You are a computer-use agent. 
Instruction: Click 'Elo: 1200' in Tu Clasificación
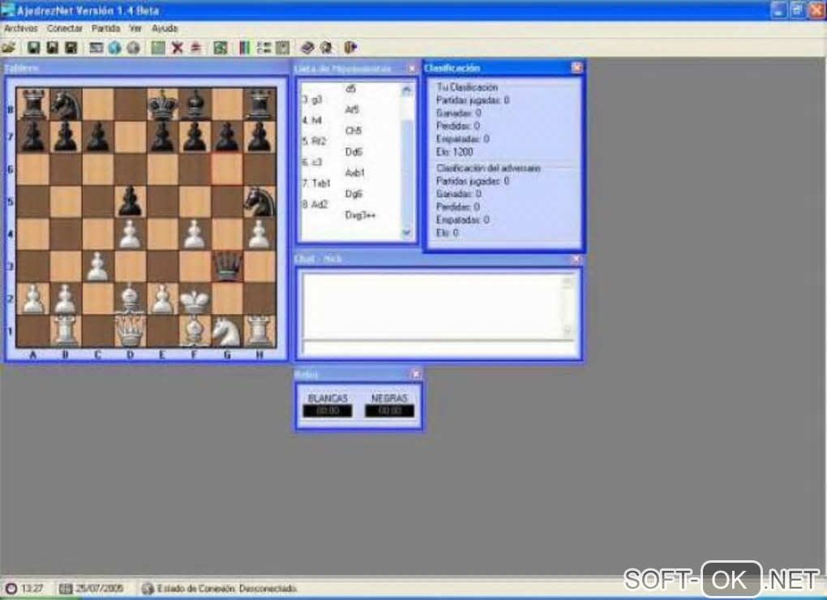455,152
